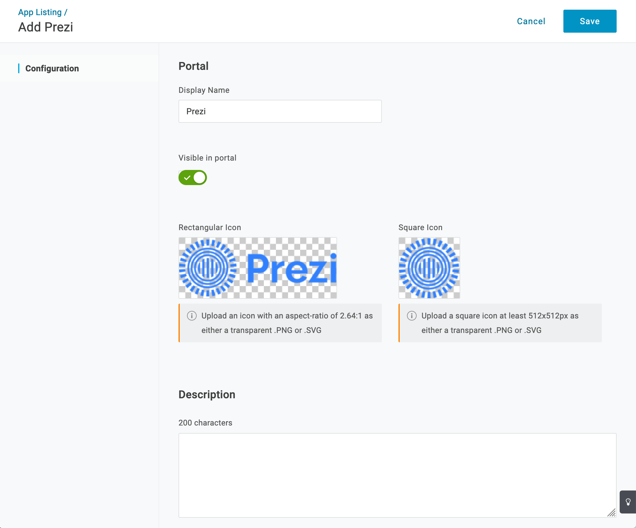Click the rectangular Prezi logo image
This screenshot has width=636, height=528.
click(x=258, y=268)
